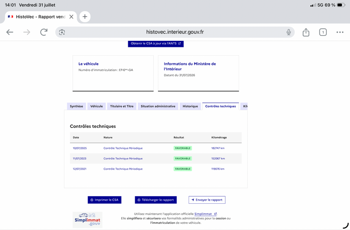Open the Titulaire et Titre tab

point(122,106)
